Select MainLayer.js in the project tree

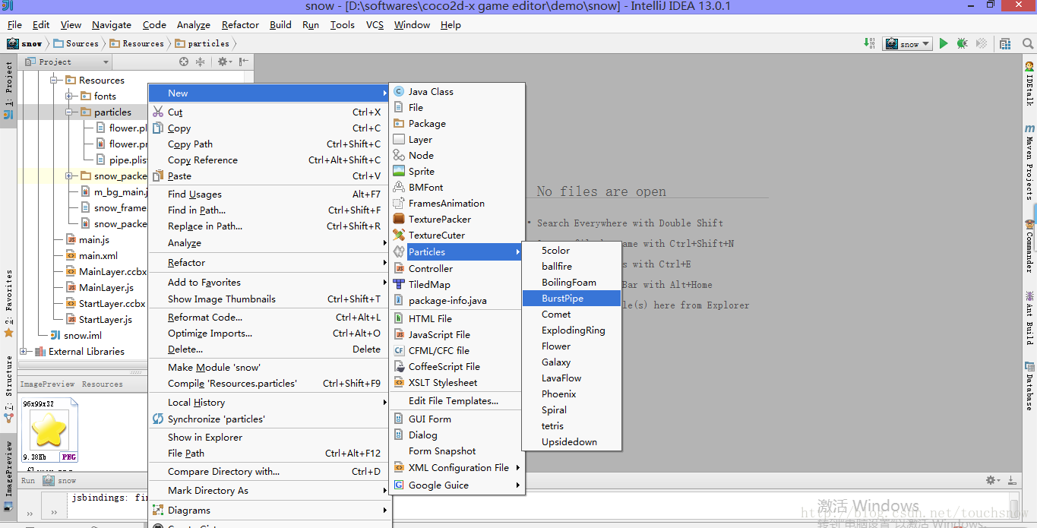coord(106,287)
